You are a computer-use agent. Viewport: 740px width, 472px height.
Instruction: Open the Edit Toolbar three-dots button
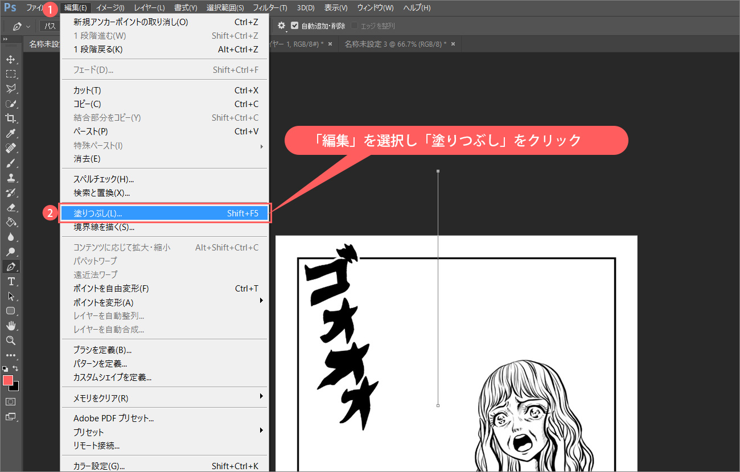point(10,355)
